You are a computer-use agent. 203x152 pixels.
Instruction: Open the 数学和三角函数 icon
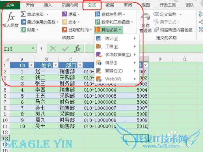(97, 22)
